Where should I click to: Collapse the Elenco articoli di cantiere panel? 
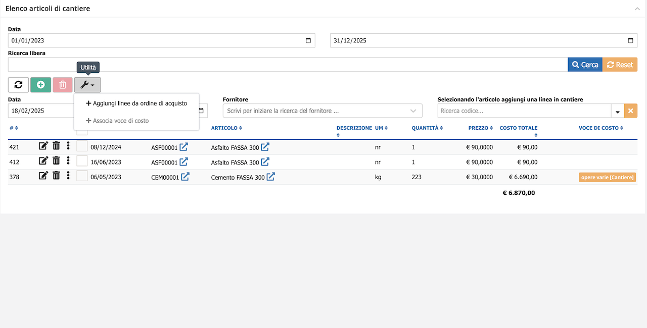click(637, 9)
